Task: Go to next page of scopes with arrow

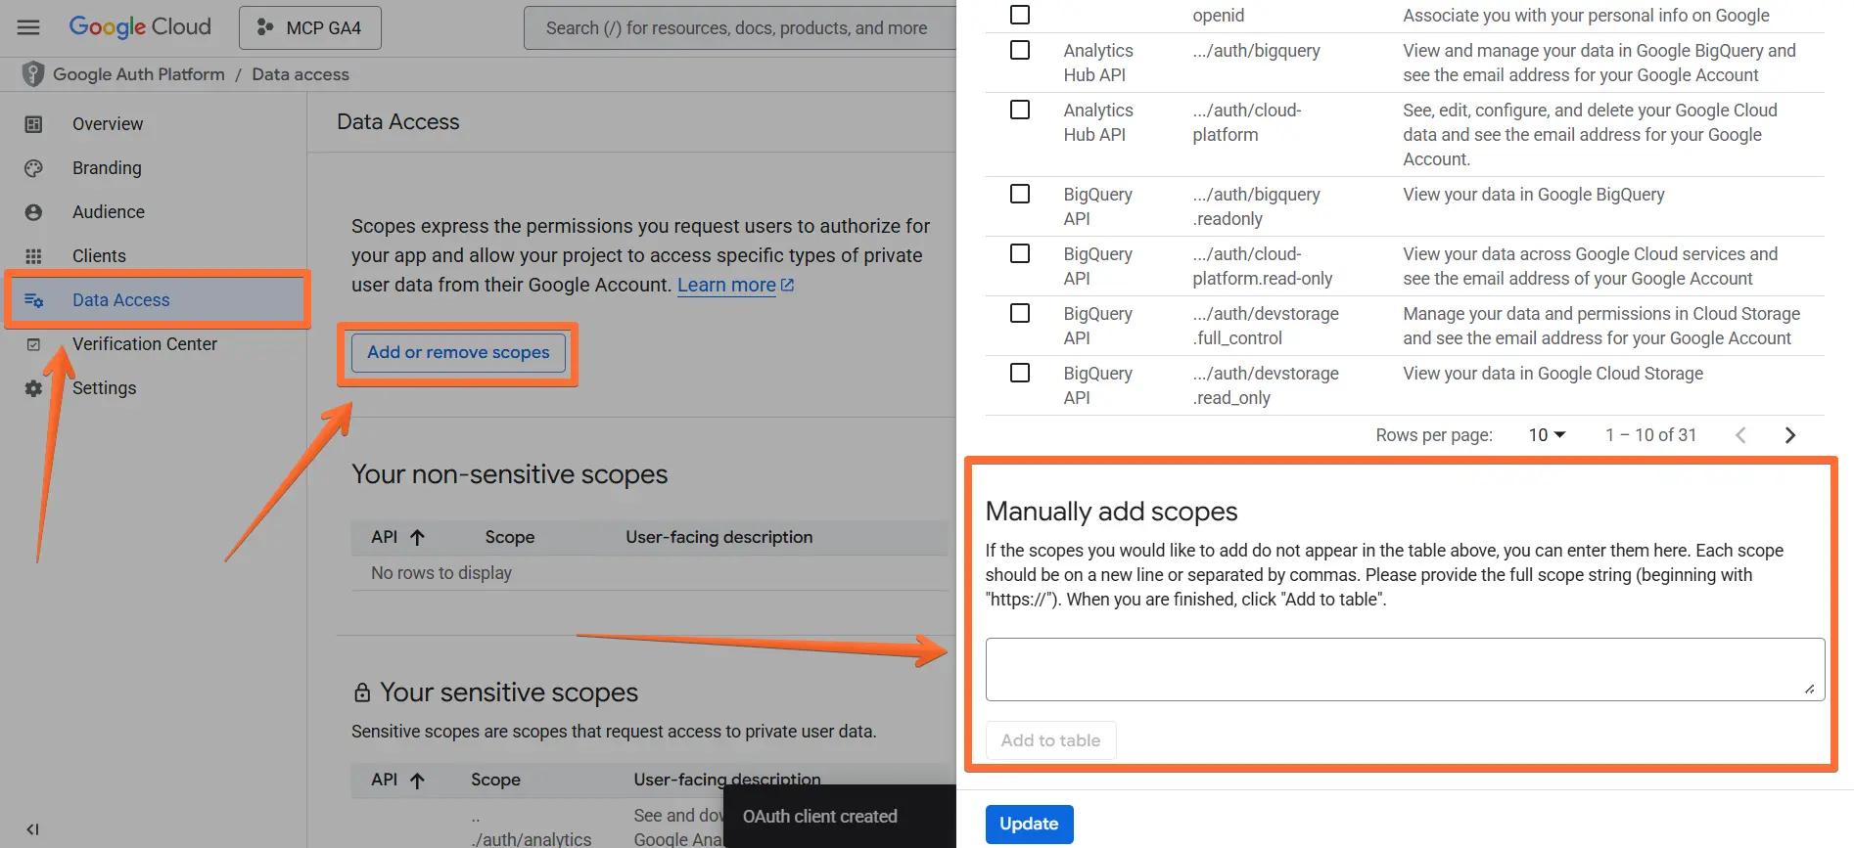Action: pyautogui.click(x=1790, y=434)
